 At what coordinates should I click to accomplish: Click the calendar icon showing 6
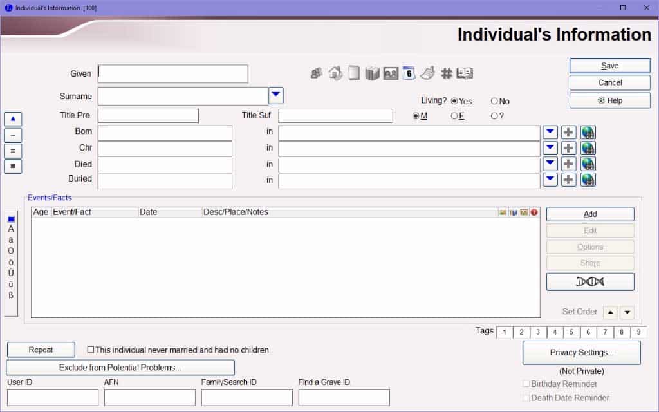coord(409,73)
